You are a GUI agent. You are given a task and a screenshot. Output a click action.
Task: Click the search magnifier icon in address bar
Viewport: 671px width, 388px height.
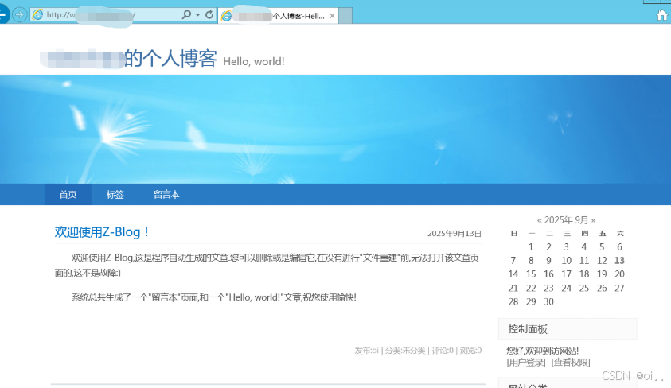click(186, 14)
